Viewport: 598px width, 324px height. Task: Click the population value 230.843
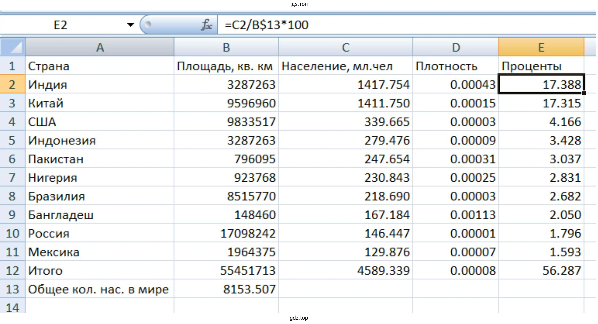pyautogui.click(x=346, y=178)
